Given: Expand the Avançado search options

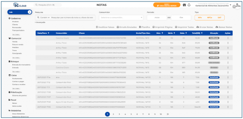Looking at the screenshot, I should point(40,22).
